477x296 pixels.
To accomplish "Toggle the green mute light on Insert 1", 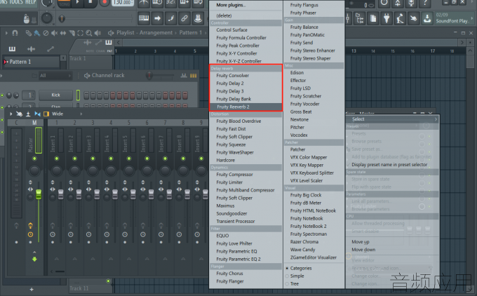I will coord(57,159).
